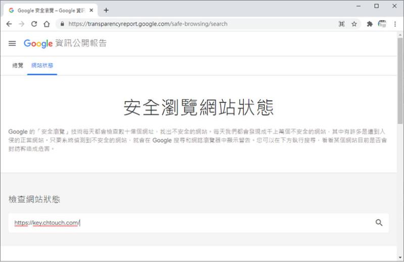Click the 檢查網站狀態 label
The image size is (404, 262).
(x=34, y=199)
